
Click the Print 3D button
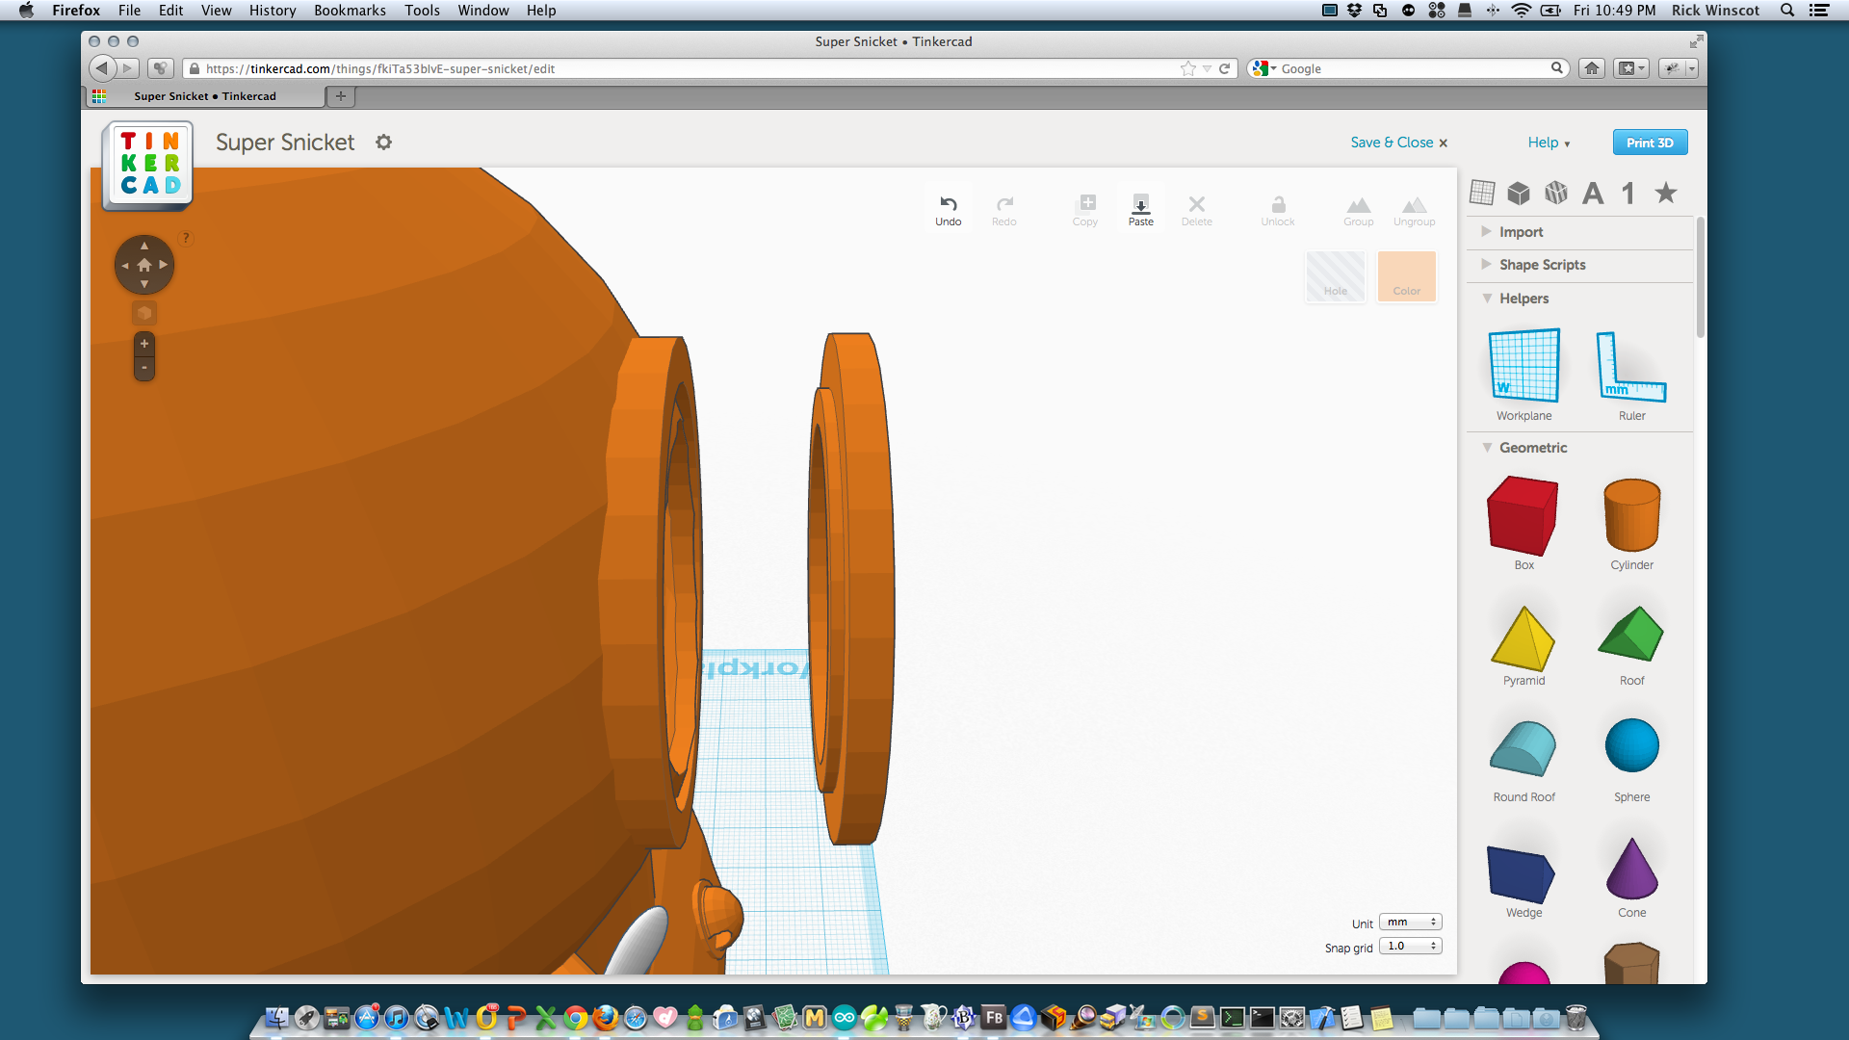point(1650,143)
